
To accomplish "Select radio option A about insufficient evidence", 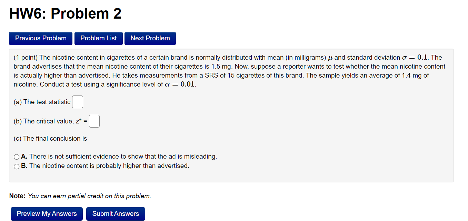I will coord(16,157).
